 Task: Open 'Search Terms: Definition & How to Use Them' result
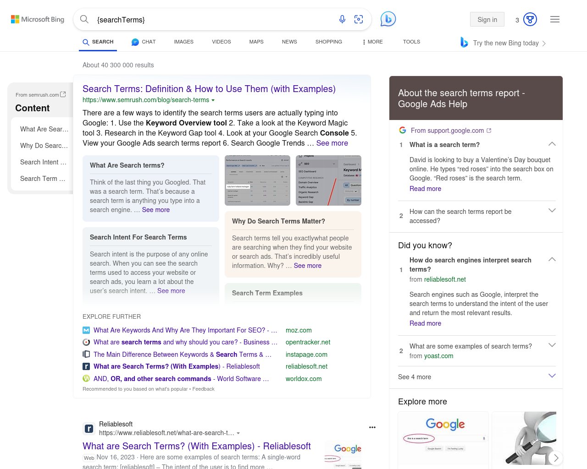pos(209,89)
